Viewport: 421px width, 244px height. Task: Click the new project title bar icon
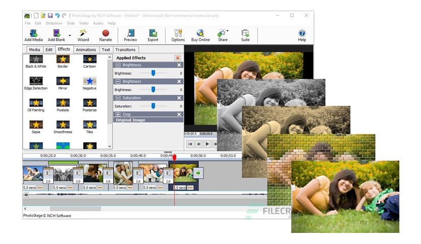pos(36,16)
